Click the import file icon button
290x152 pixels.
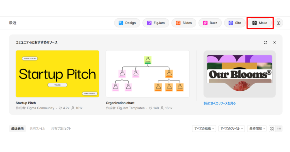[x=279, y=23]
